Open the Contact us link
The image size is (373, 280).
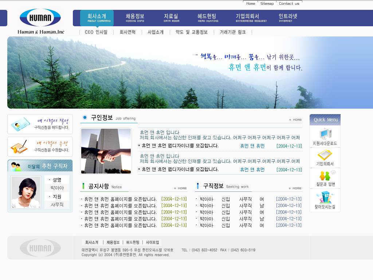point(289,4)
